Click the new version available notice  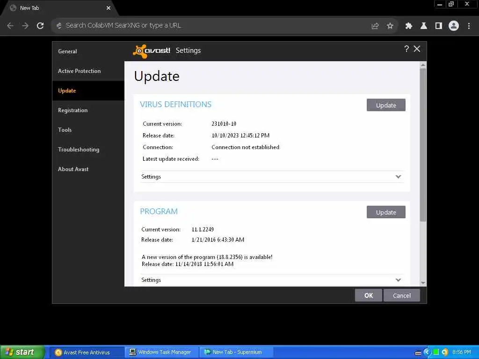207,257
